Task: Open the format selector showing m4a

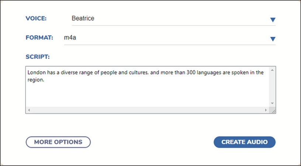Action: point(170,38)
